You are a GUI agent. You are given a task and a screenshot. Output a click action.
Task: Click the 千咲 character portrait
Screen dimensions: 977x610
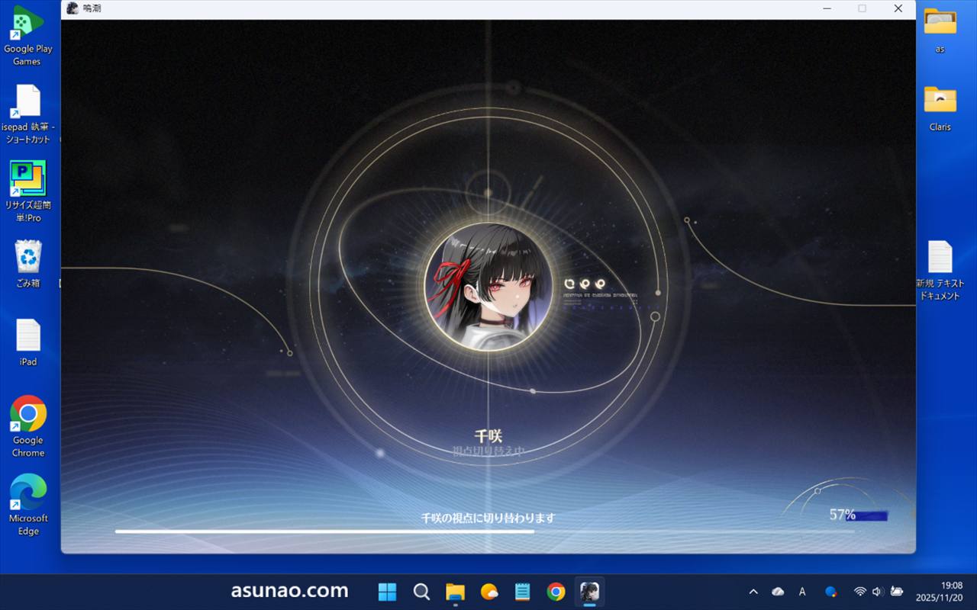tap(488, 287)
